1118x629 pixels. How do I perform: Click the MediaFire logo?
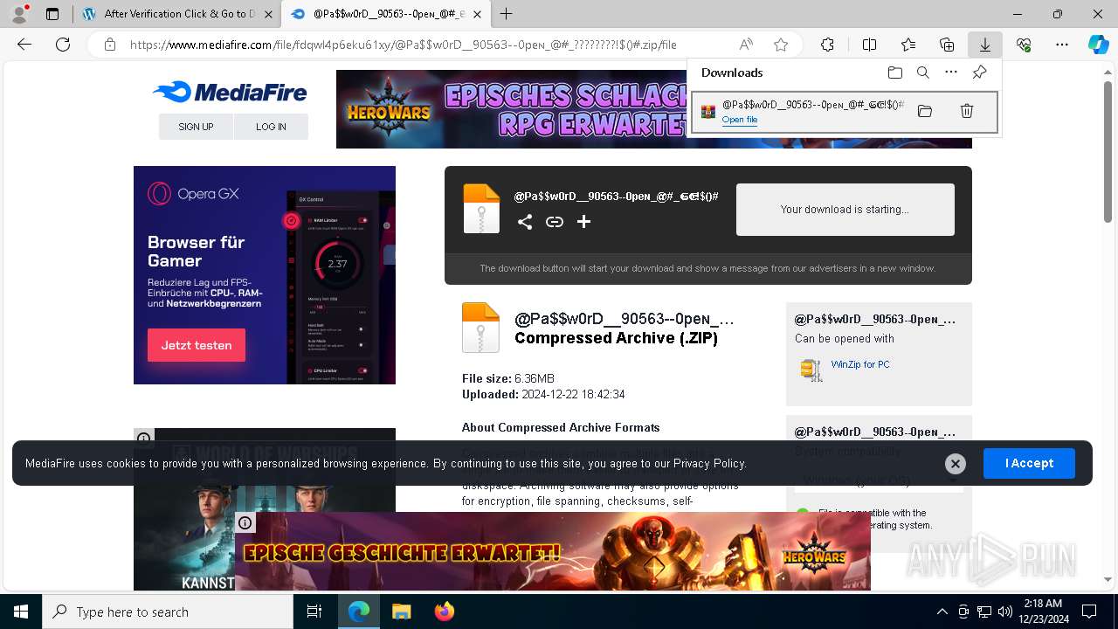coord(230,92)
